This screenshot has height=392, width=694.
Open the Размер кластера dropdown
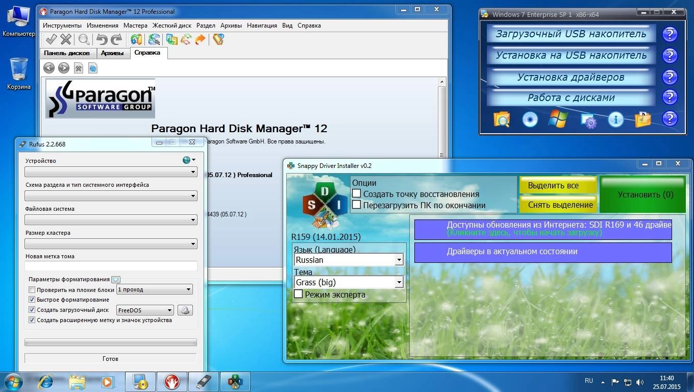click(x=111, y=243)
